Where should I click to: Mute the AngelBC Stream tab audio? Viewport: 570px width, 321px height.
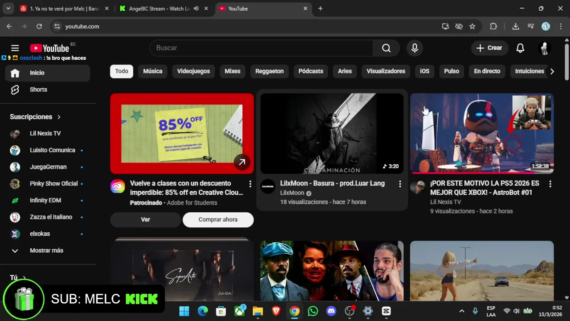click(x=196, y=8)
